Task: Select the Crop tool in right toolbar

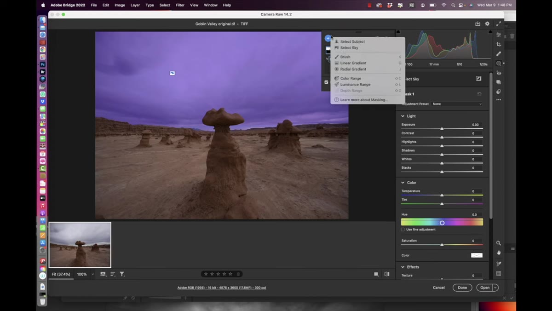Action: point(499,44)
